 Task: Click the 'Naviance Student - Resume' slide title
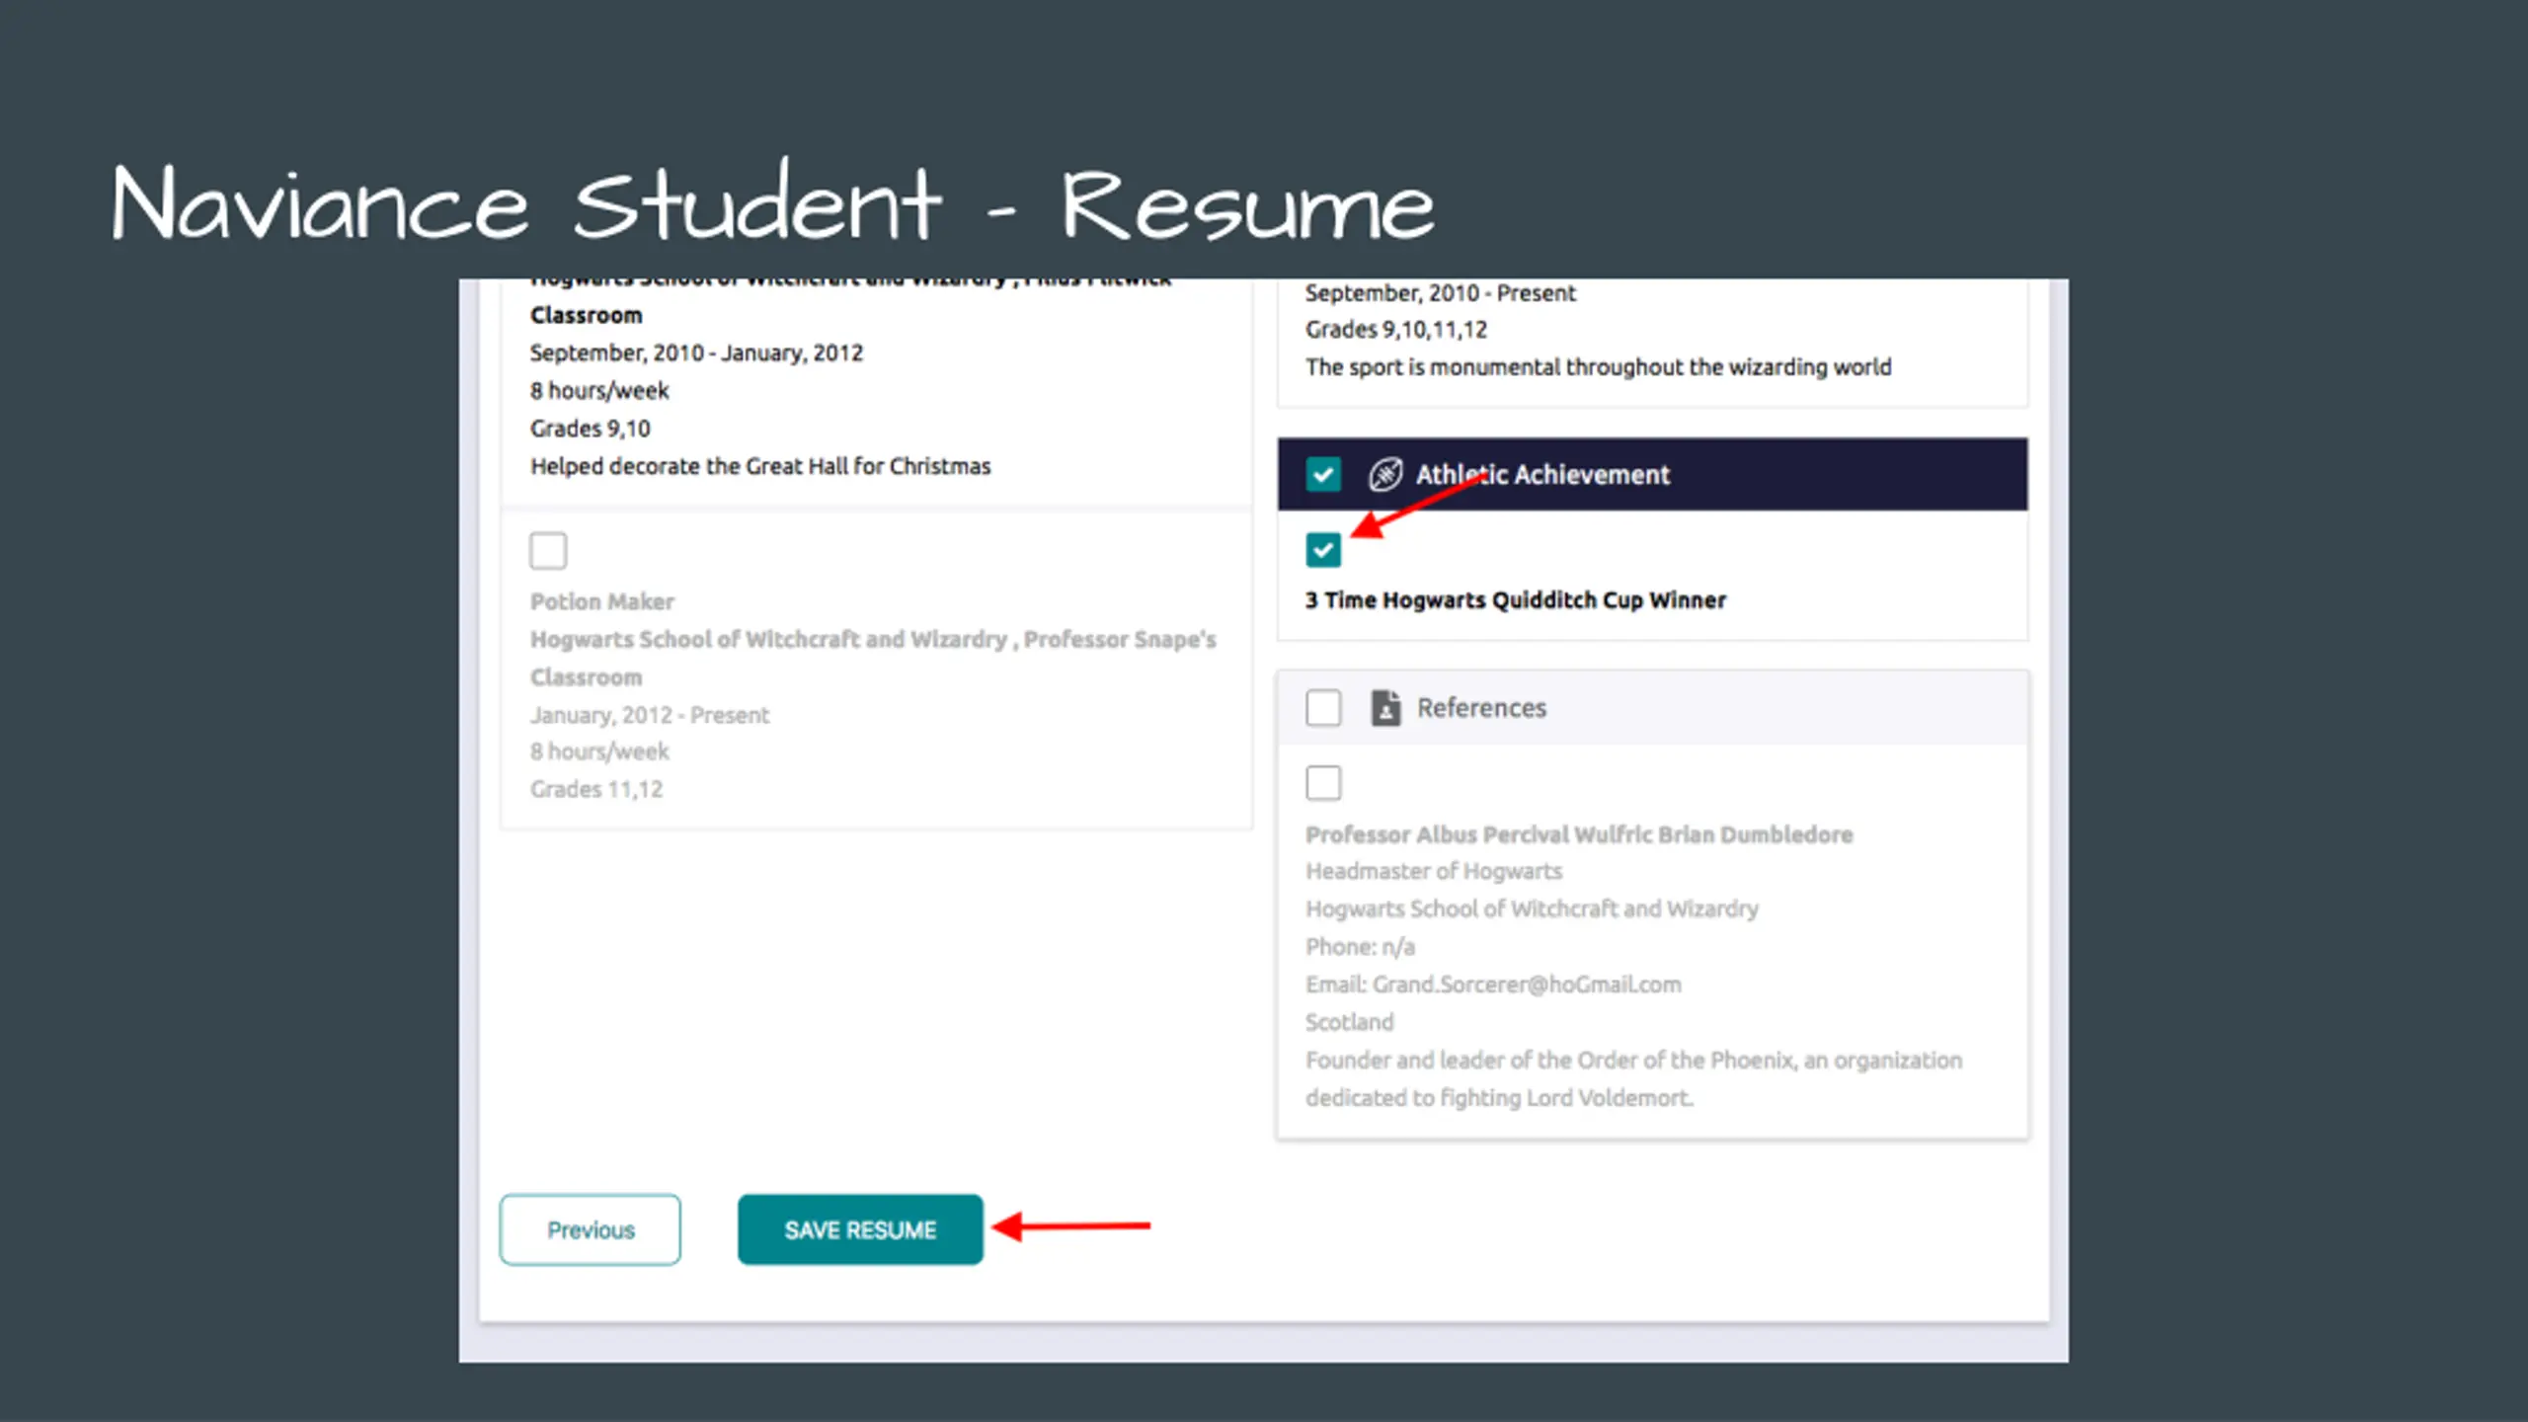coord(772,202)
